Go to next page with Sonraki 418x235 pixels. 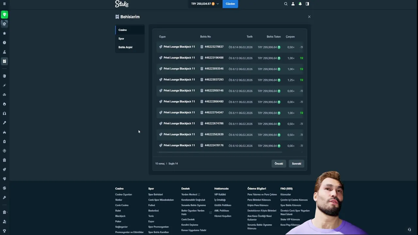tap(297, 164)
